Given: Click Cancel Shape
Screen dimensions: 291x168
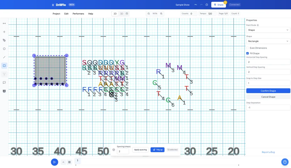Looking at the screenshot, I should (268, 97).
